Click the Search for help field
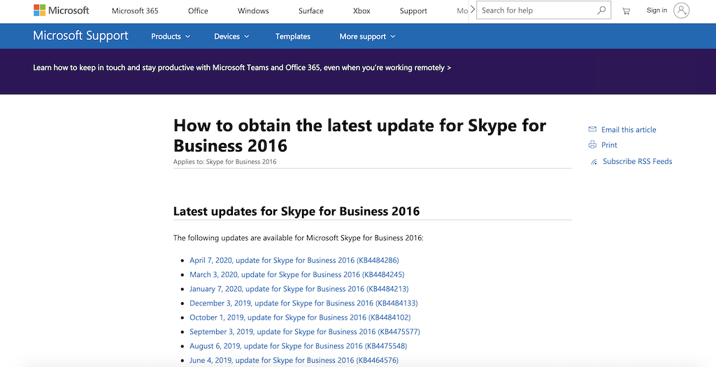Screen dimensions: 716x367 (543, 10)
